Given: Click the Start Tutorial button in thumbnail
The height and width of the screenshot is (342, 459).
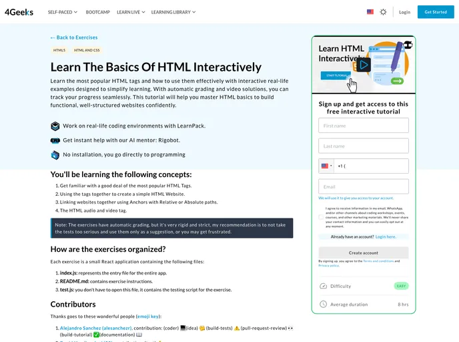Looking at the screenshot, I should 336,75.
